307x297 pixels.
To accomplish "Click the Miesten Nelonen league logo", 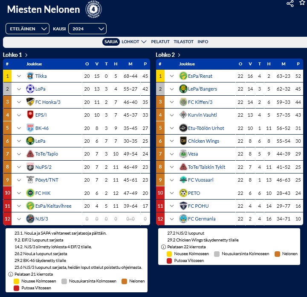I will click(94, 9).
